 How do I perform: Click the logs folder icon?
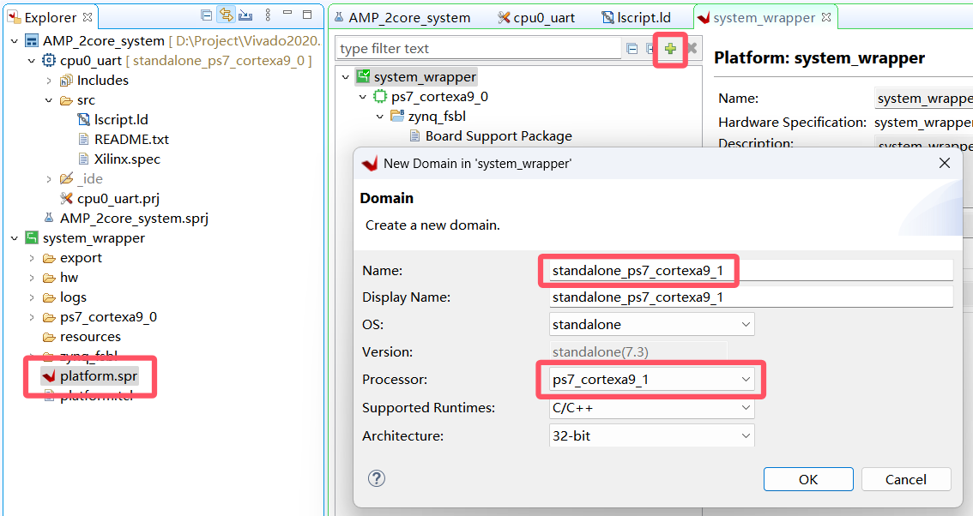click(49, 297)
